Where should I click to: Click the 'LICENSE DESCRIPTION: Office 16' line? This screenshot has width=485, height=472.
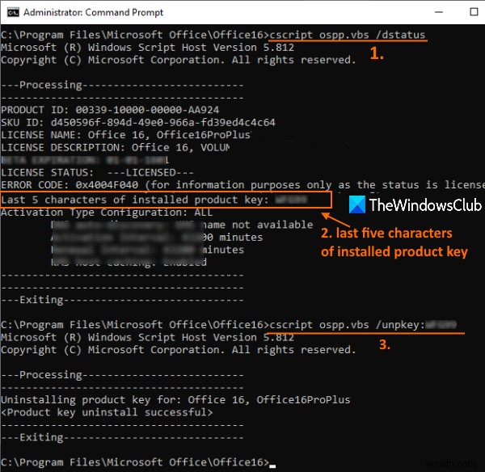pos(116,148)
